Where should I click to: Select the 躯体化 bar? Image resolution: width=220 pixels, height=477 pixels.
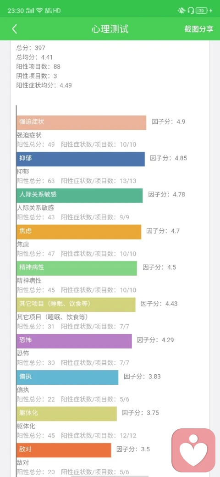tap(66, 414)
